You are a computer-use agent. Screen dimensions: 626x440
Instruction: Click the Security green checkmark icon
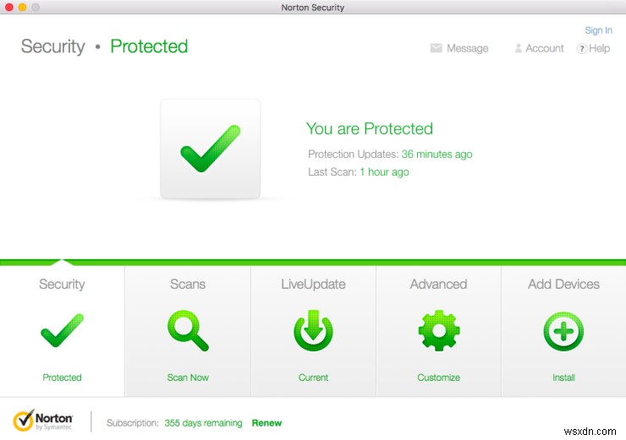point(62,331)
